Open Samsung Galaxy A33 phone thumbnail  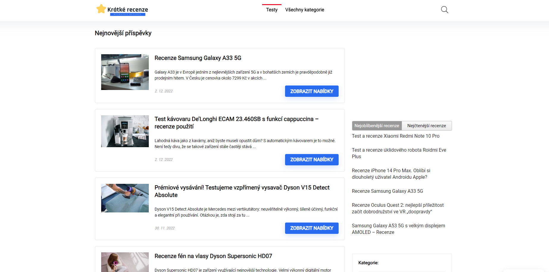[125, 72]
